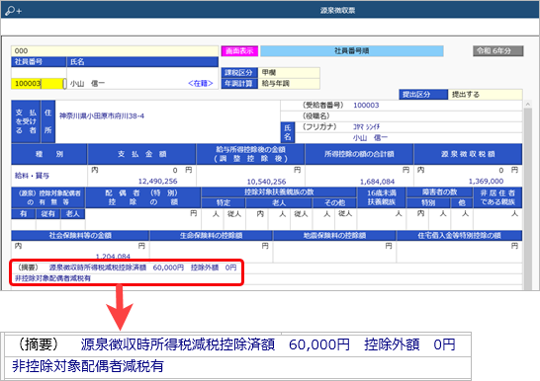
Task: Click the scrollbar up arrow
Action: [527, 104]
